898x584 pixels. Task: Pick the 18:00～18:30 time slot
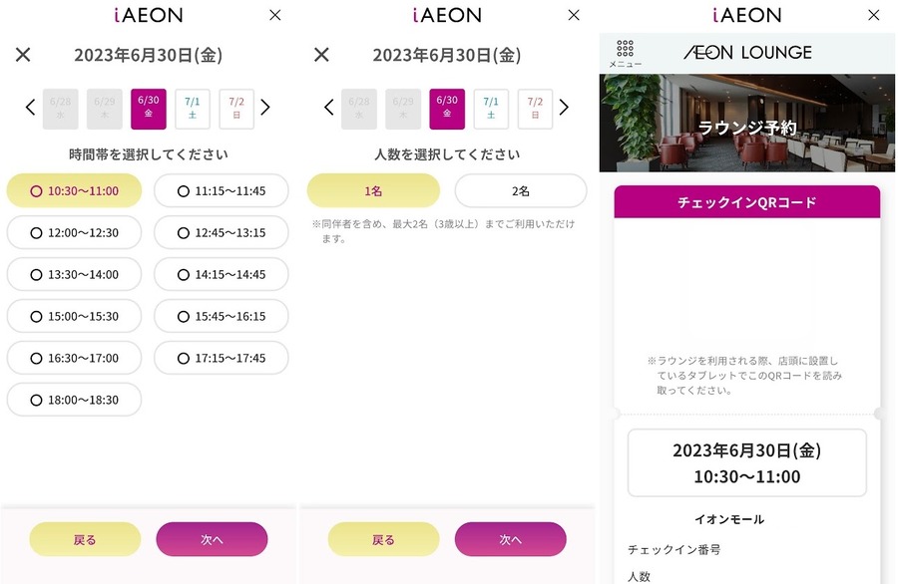click(x=74, y=400)
